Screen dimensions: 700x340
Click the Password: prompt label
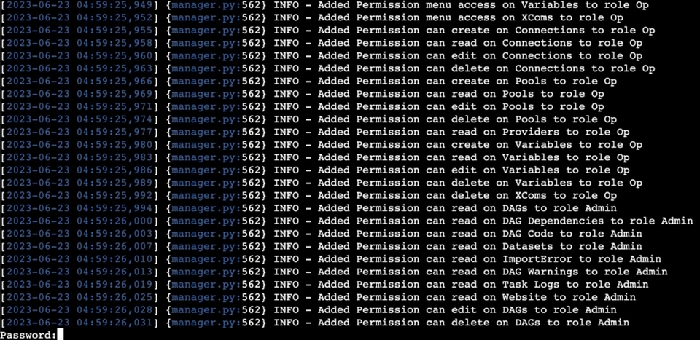click(x=28, y=335)
